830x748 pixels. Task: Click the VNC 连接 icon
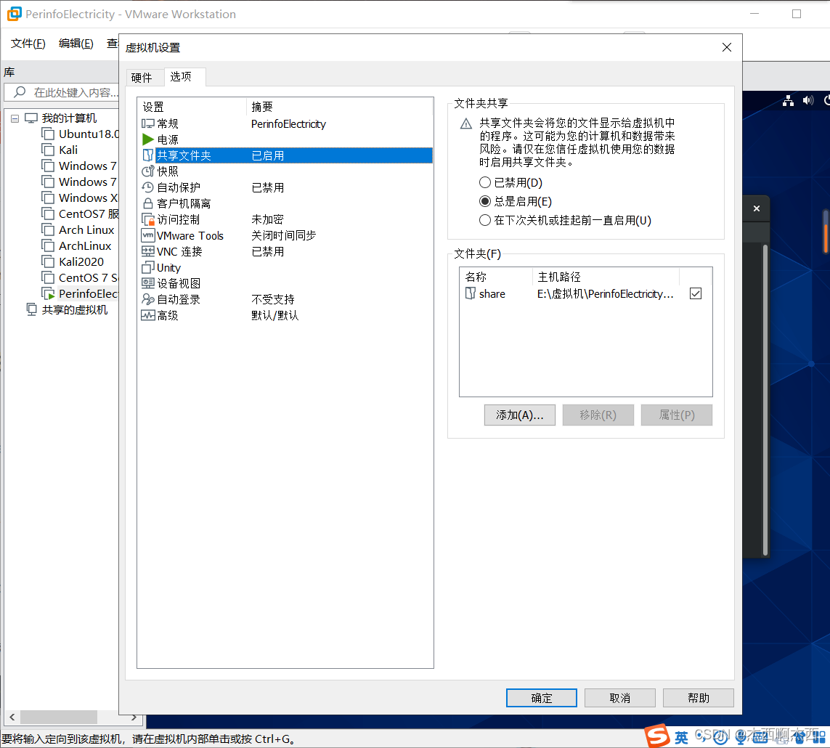[x=147, y=251]
